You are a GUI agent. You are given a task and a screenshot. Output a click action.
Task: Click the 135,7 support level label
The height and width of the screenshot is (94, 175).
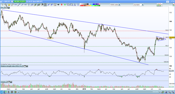pos(167,46)
